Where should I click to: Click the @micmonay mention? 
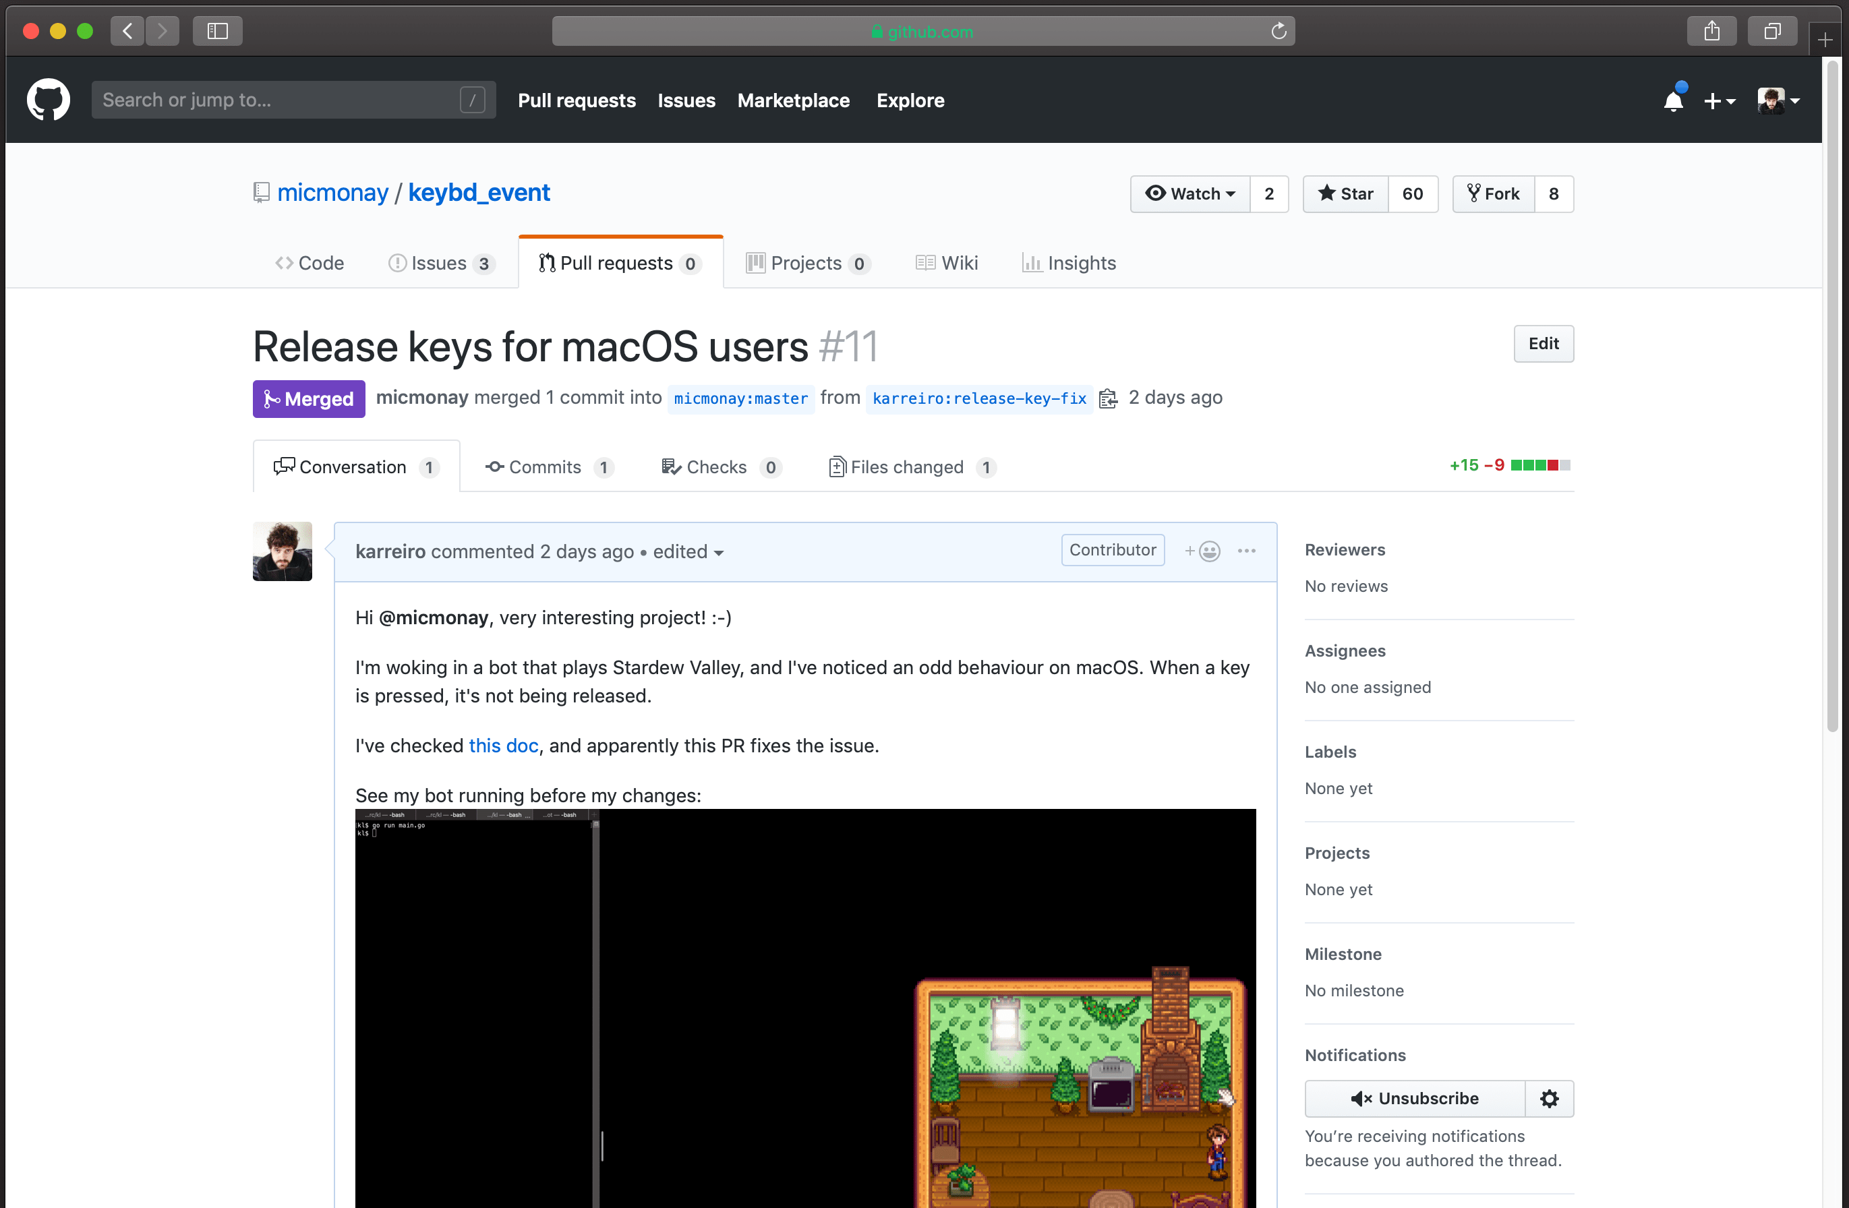433,617
